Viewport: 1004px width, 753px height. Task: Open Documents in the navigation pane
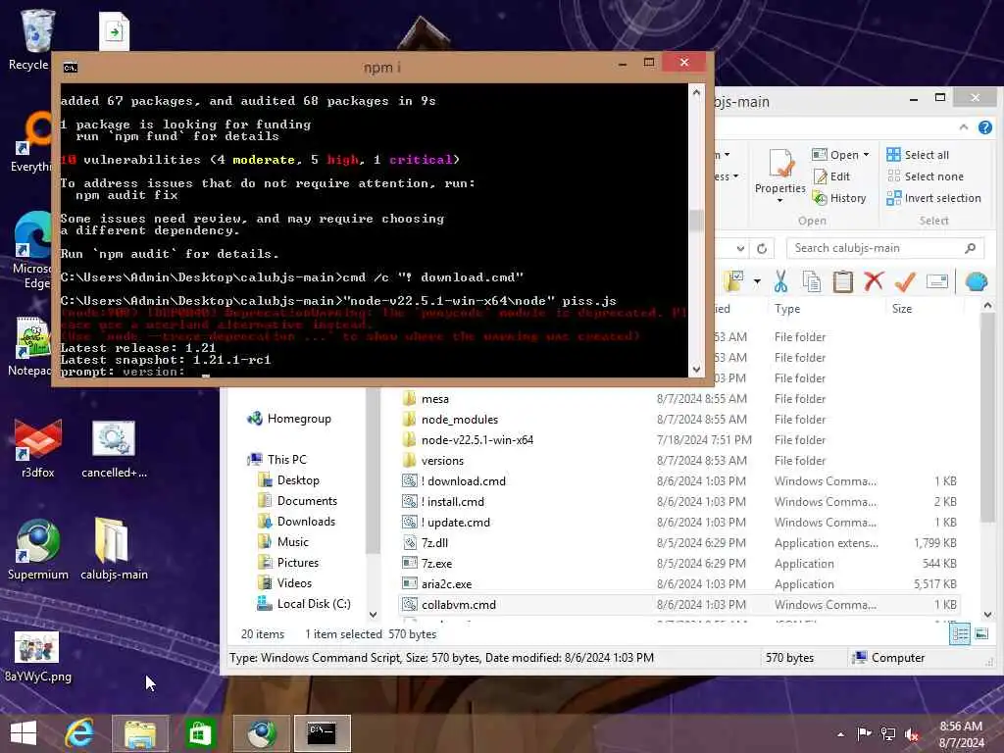[298, 501]
